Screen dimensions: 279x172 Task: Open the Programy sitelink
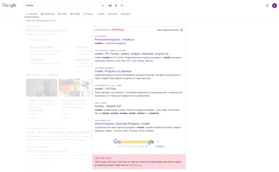[36, 60]
